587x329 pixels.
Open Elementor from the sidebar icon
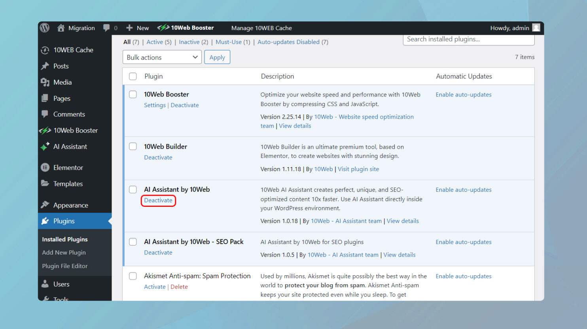(45, 168)
